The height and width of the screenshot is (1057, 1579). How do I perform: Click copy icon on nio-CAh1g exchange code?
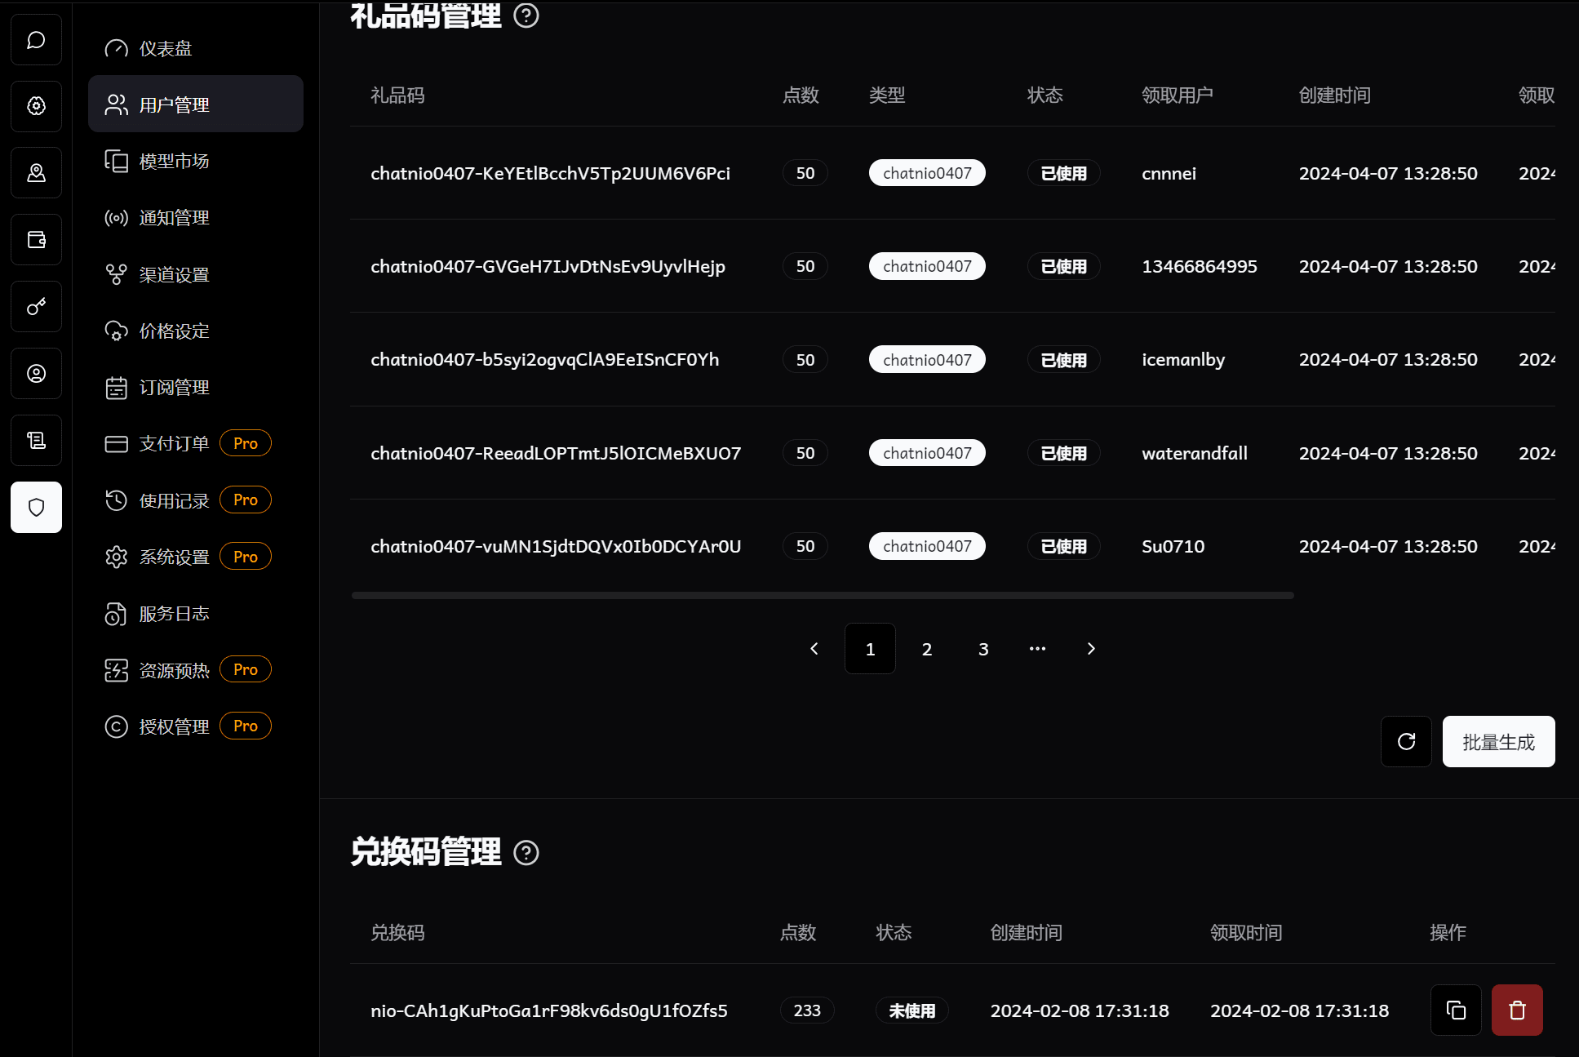click(1457, 1010)
